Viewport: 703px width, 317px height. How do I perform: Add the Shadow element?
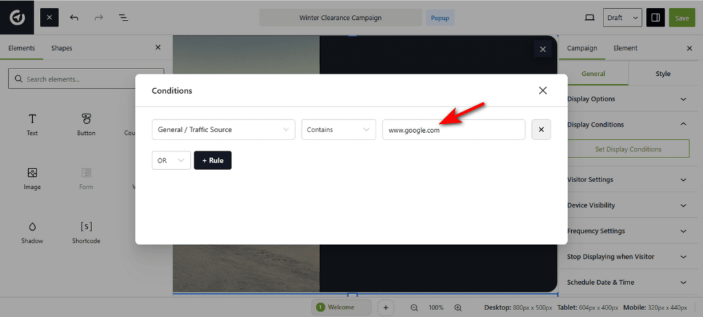(32, 233)
